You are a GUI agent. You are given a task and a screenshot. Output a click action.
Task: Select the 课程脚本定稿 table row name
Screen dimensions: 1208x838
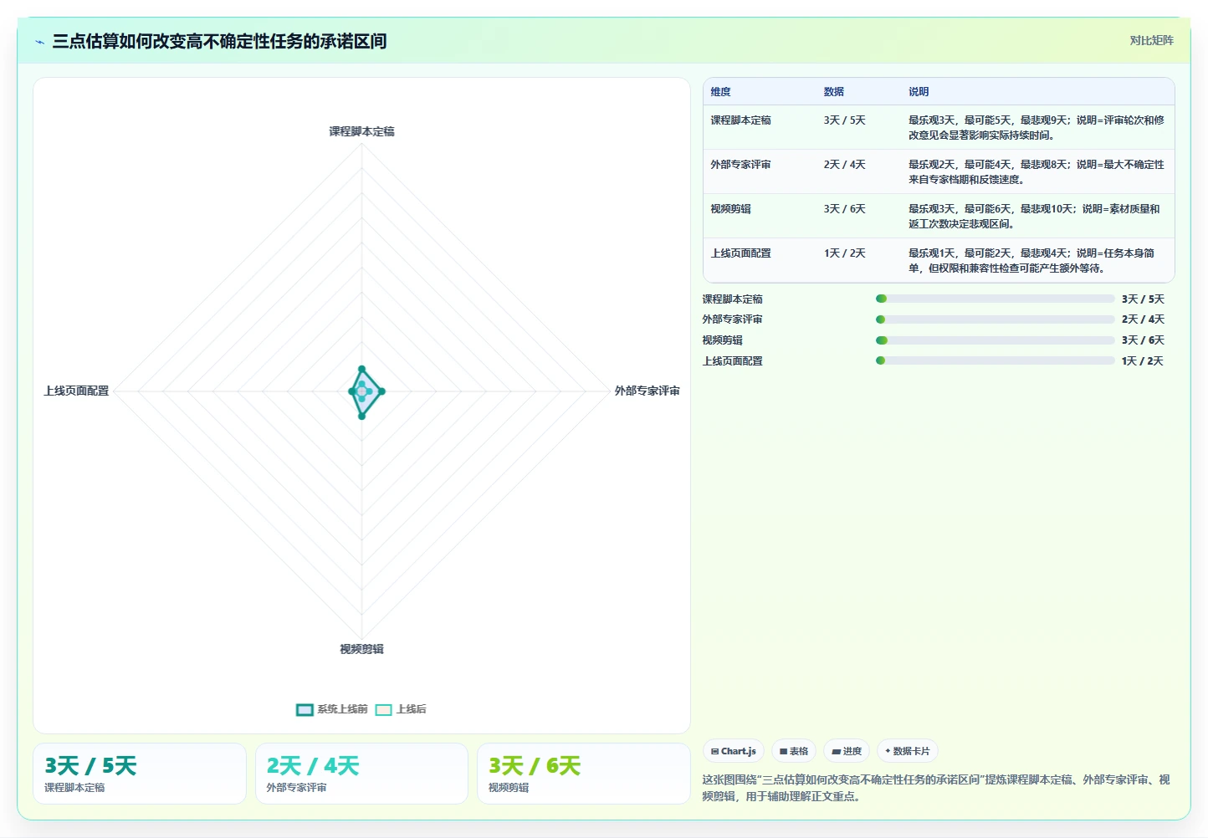point(740,120)
